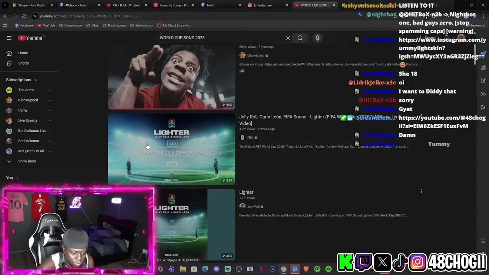Open the 'Lighter' video title by Jelly Roll

click(x=246, y=192)
